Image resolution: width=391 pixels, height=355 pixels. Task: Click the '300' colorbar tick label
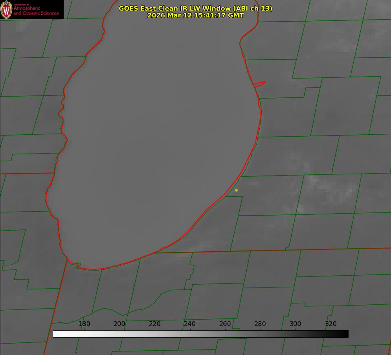(x=296, y=324)
